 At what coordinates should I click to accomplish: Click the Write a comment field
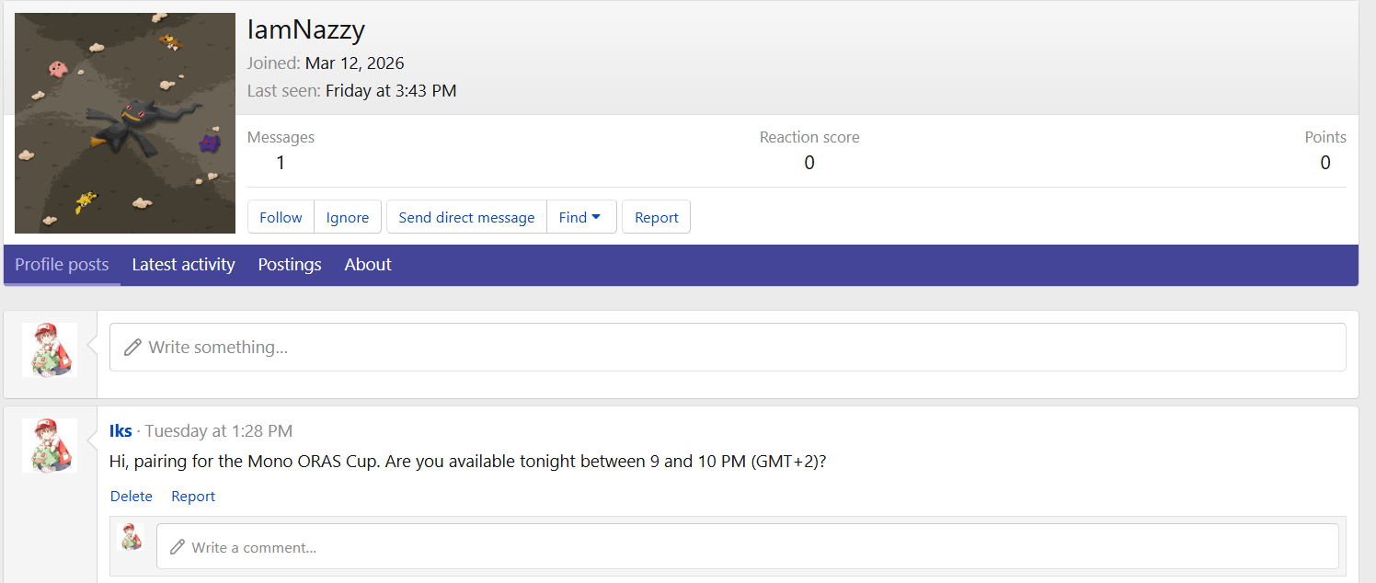tap(747, 547)
